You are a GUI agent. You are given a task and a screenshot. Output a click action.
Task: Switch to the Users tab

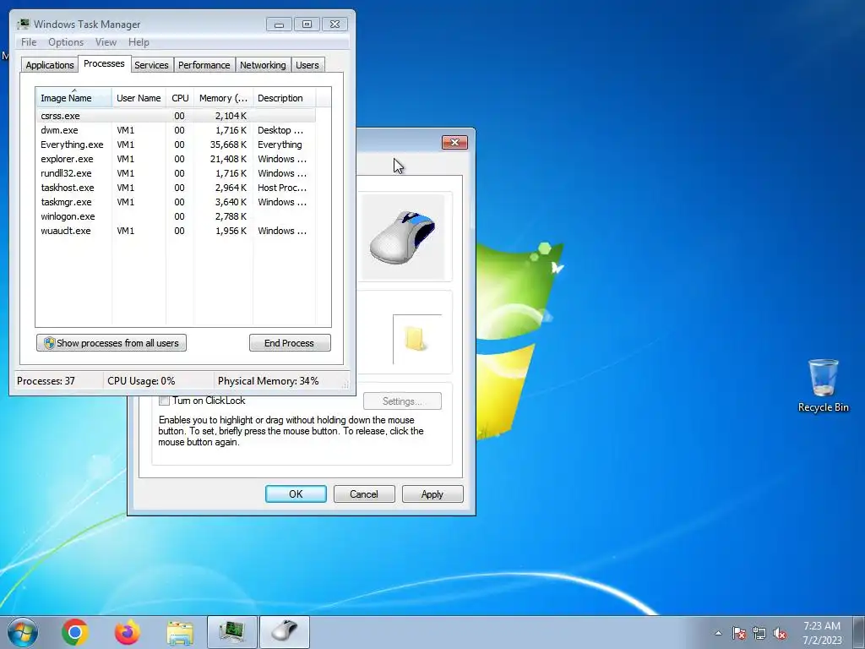coord(307,65)
